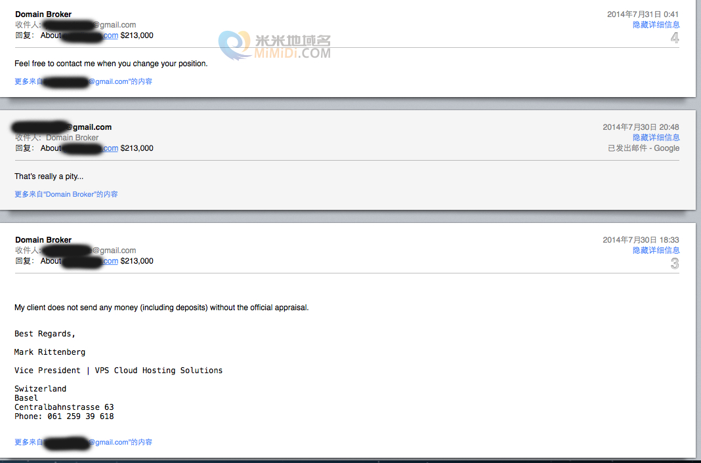Click the MiMiDi.com watermark logo
The height and width of the screenshot is (463, 701).
274,46
